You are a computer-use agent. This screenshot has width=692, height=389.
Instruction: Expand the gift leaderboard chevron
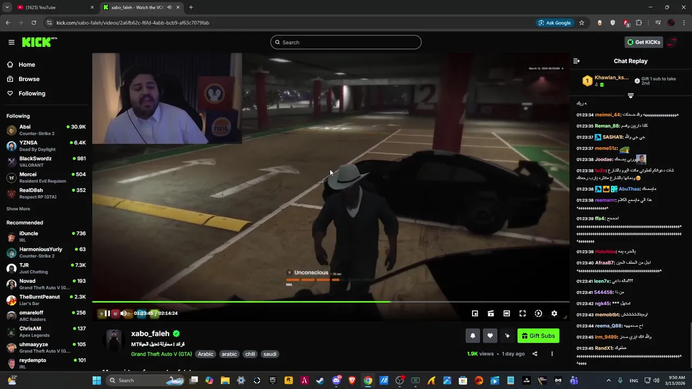tap(630, 96)
